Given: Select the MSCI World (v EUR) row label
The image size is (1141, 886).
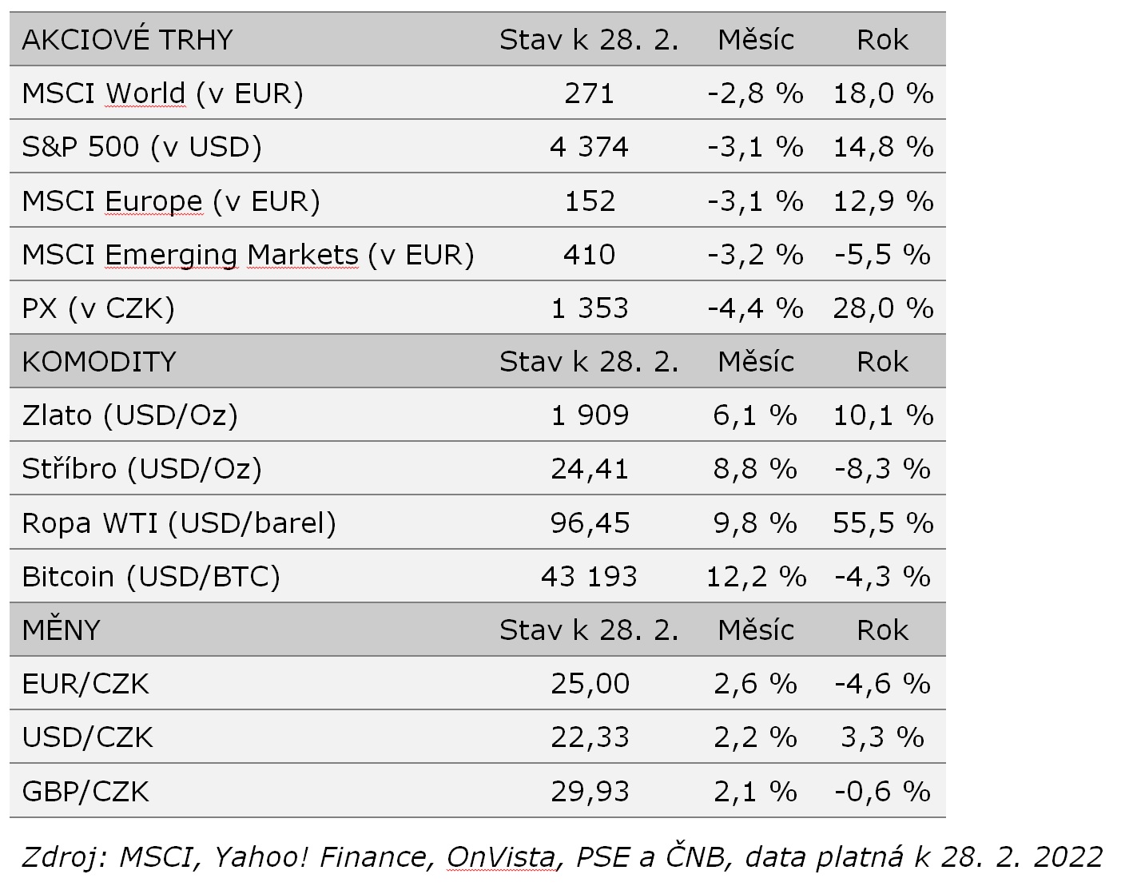Looking at the screenshot, I should click(x=162, y=93).
